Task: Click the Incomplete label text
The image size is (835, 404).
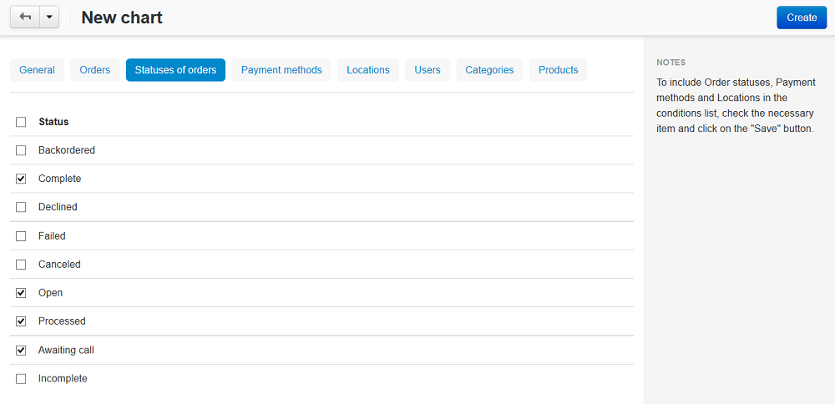Action: click(x=63, y=379)
